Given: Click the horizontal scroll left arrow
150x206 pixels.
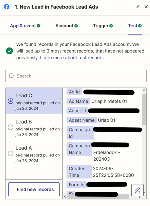Looking at the screenshot, I should 65,197.
